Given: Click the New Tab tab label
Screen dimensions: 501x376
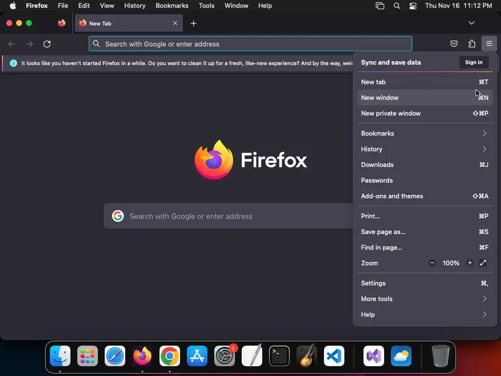Looking at the screenshot, I should coord(100,23).
